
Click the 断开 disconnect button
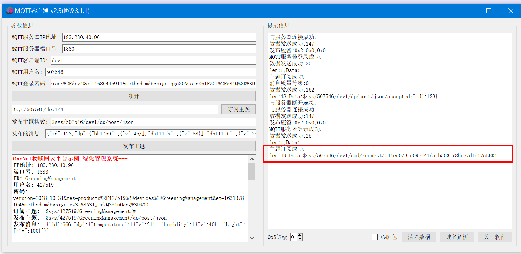134,96
